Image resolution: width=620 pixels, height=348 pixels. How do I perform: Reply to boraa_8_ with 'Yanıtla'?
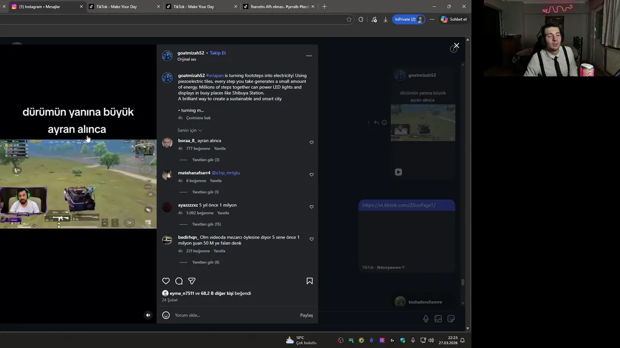(x=219, y=148)
